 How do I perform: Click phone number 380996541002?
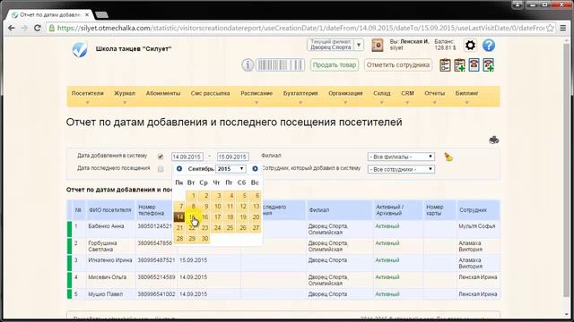click(156, 294)
